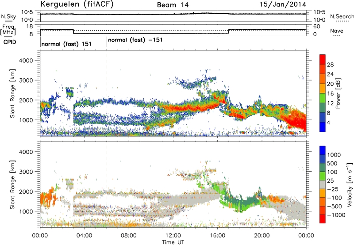Click the "Slant Range [km]" label of the power panel
Screen dimensions: 354x245
[12, 93]
